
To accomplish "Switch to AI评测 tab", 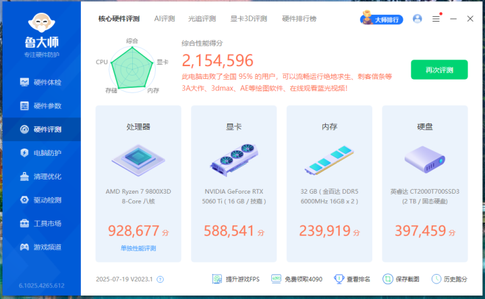I will pos(165,19).
